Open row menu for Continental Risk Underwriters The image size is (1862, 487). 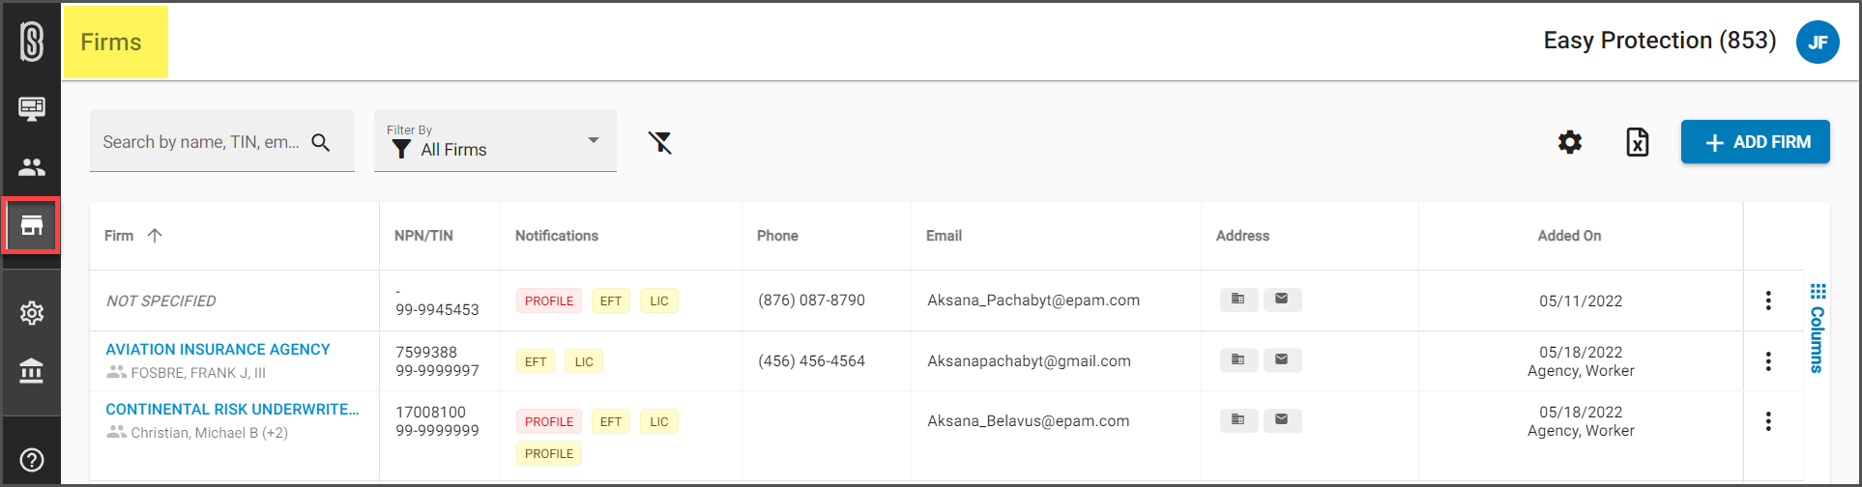(1768, 421)
